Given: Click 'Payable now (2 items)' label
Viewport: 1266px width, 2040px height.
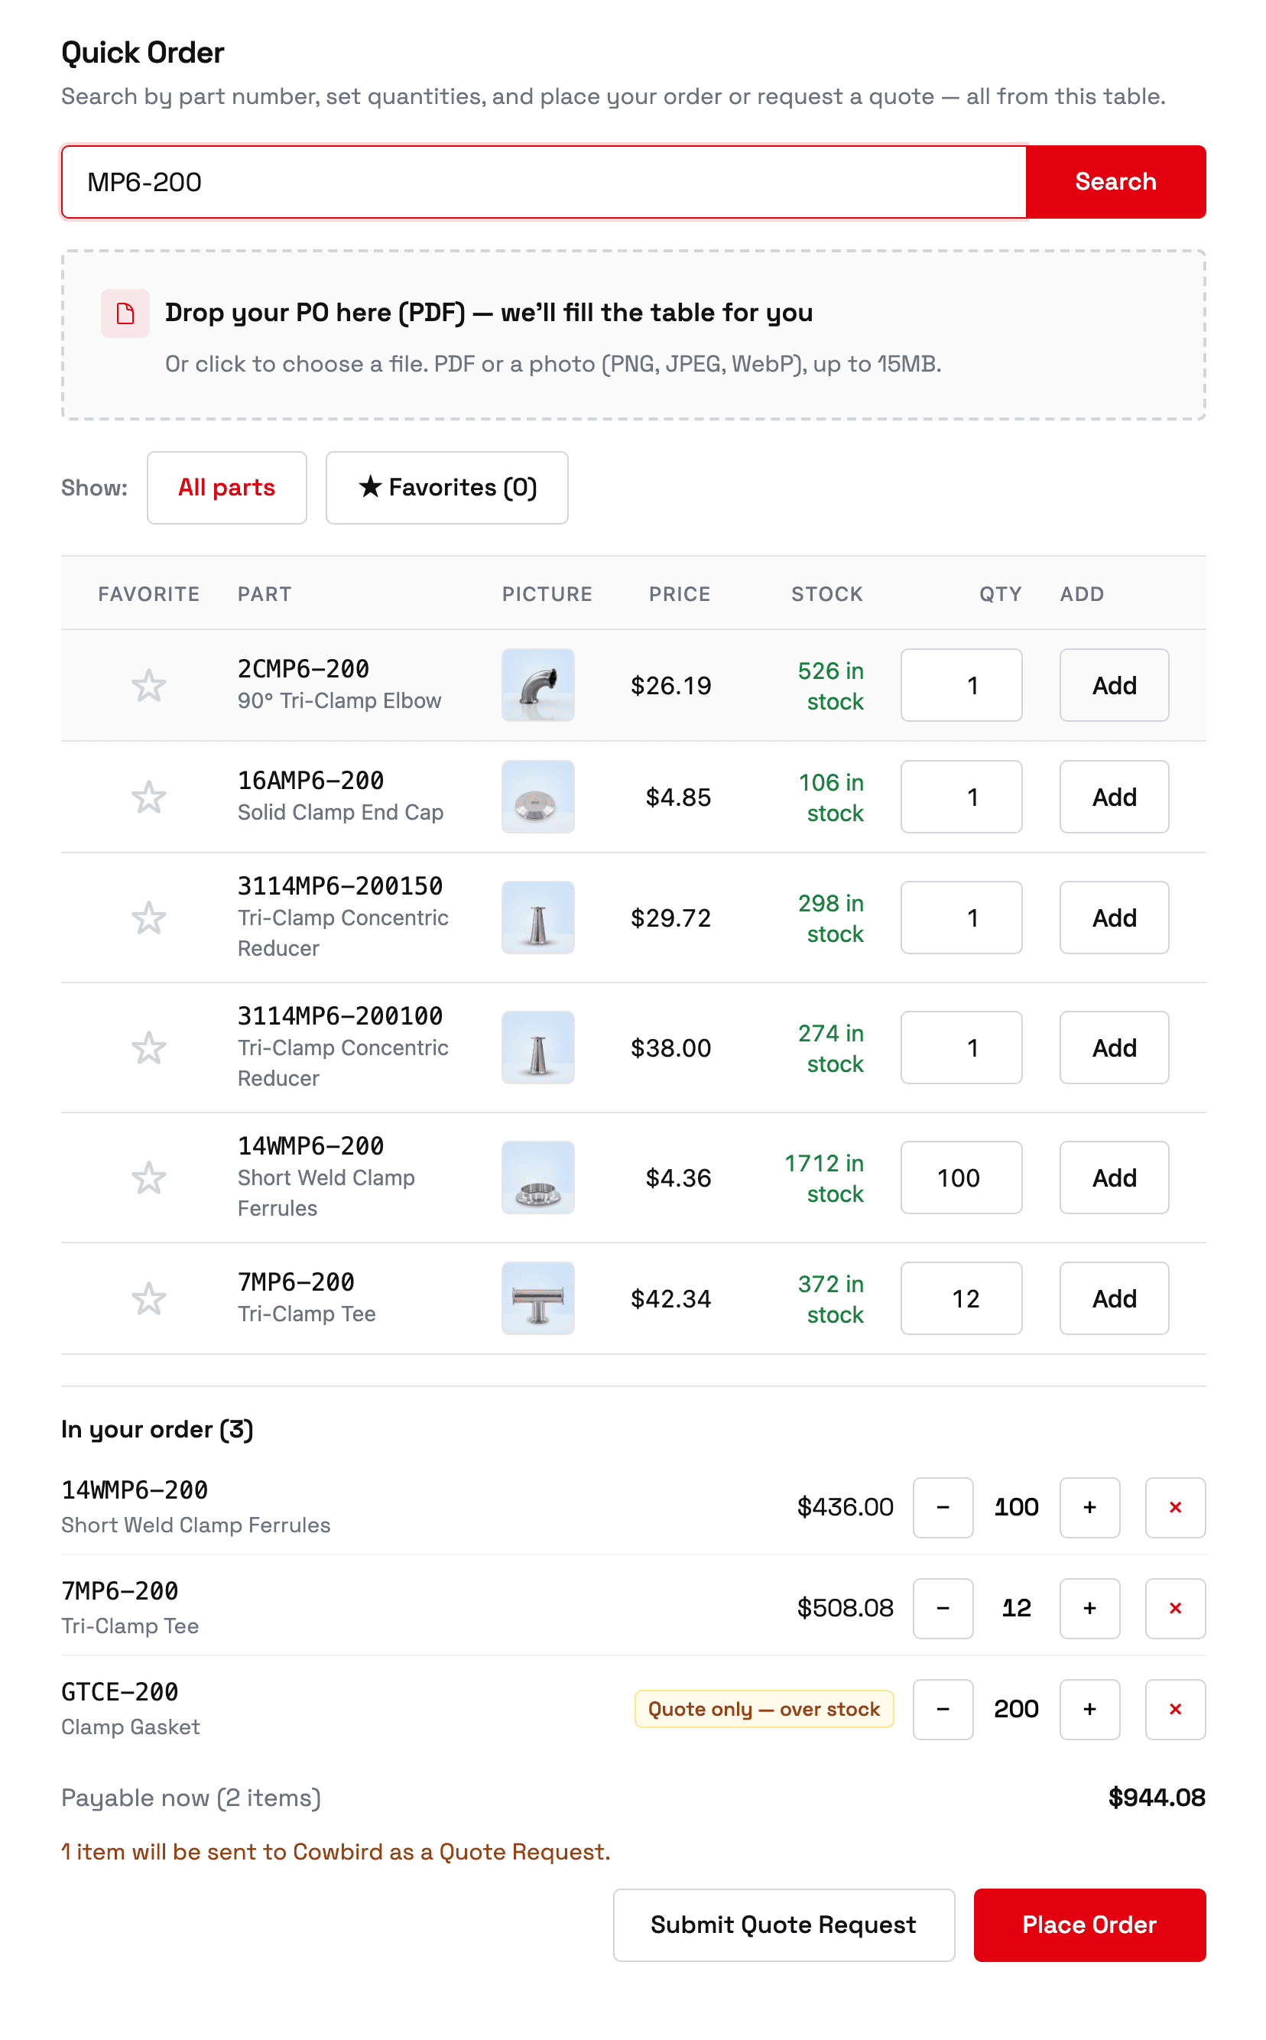Looking at the screenshot, I should [191, 1797].
